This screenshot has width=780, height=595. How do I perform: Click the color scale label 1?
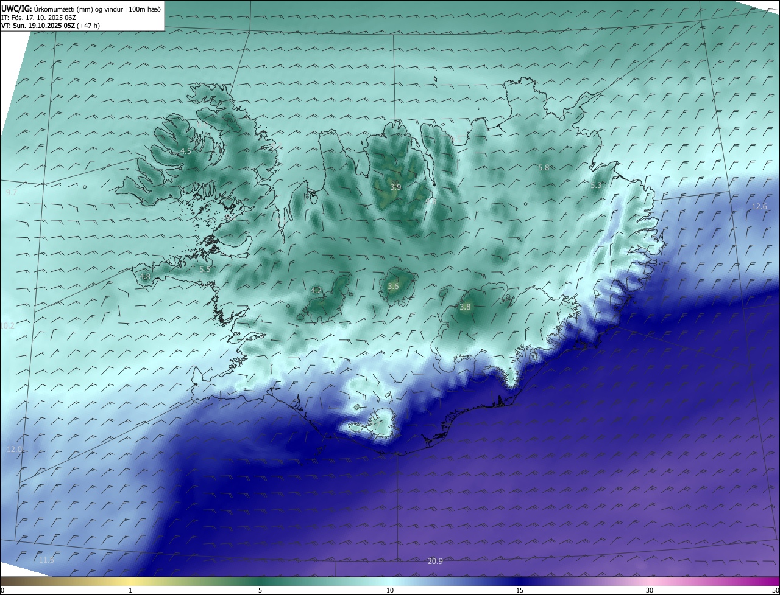click(130, 590)
